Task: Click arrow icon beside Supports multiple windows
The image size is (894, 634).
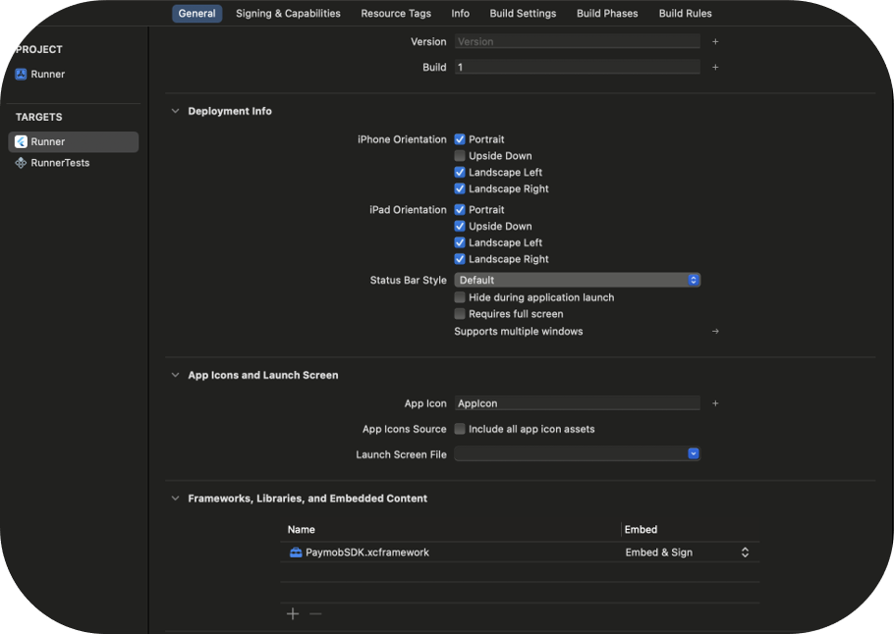Action: [x=715, y=332]
